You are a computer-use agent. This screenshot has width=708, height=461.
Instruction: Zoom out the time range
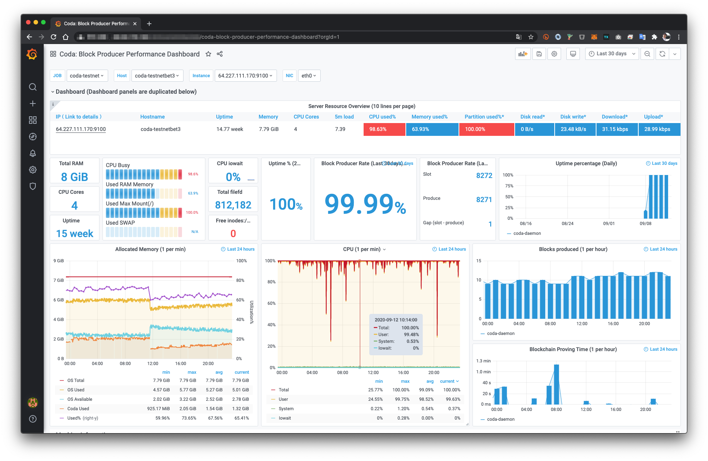click(x=647, y=54)
